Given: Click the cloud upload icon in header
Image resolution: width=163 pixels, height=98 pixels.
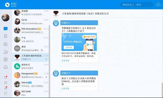Looking at the screenshot, I should tap(158, 5).
